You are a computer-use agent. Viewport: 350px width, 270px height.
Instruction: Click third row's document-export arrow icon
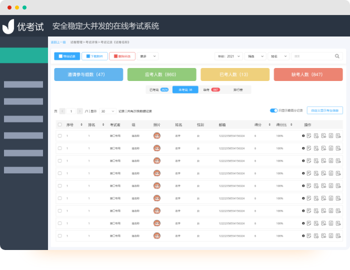coord(338,160)
